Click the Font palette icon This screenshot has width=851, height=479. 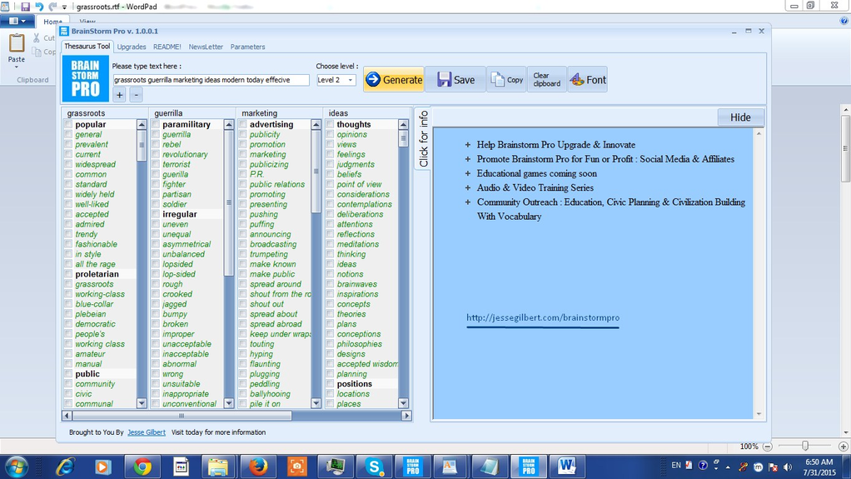click(x=576, y=79)
